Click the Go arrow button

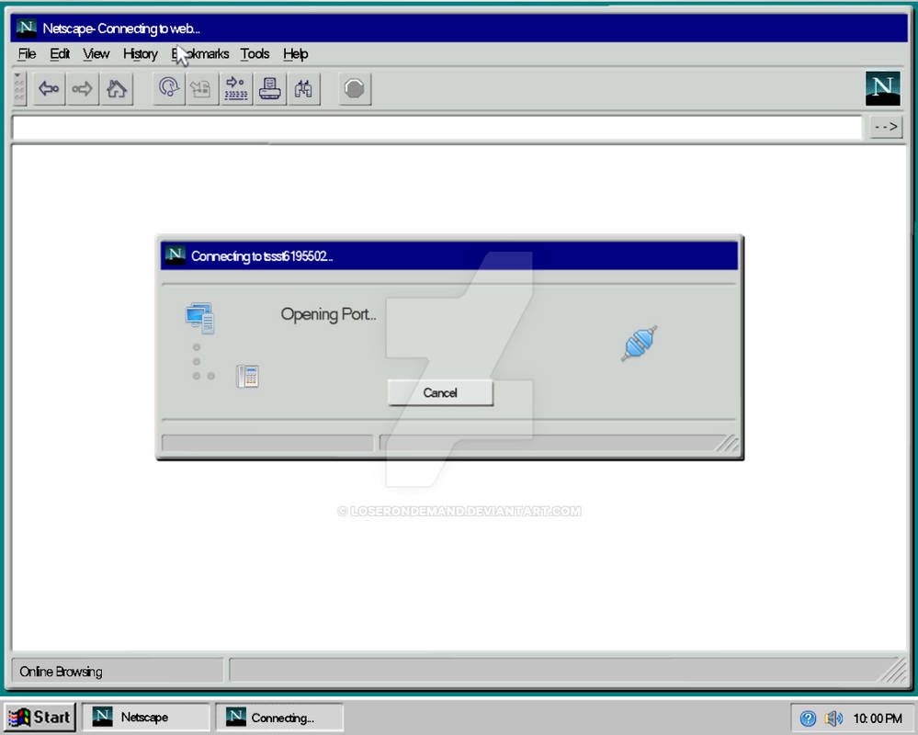[886, 127]
